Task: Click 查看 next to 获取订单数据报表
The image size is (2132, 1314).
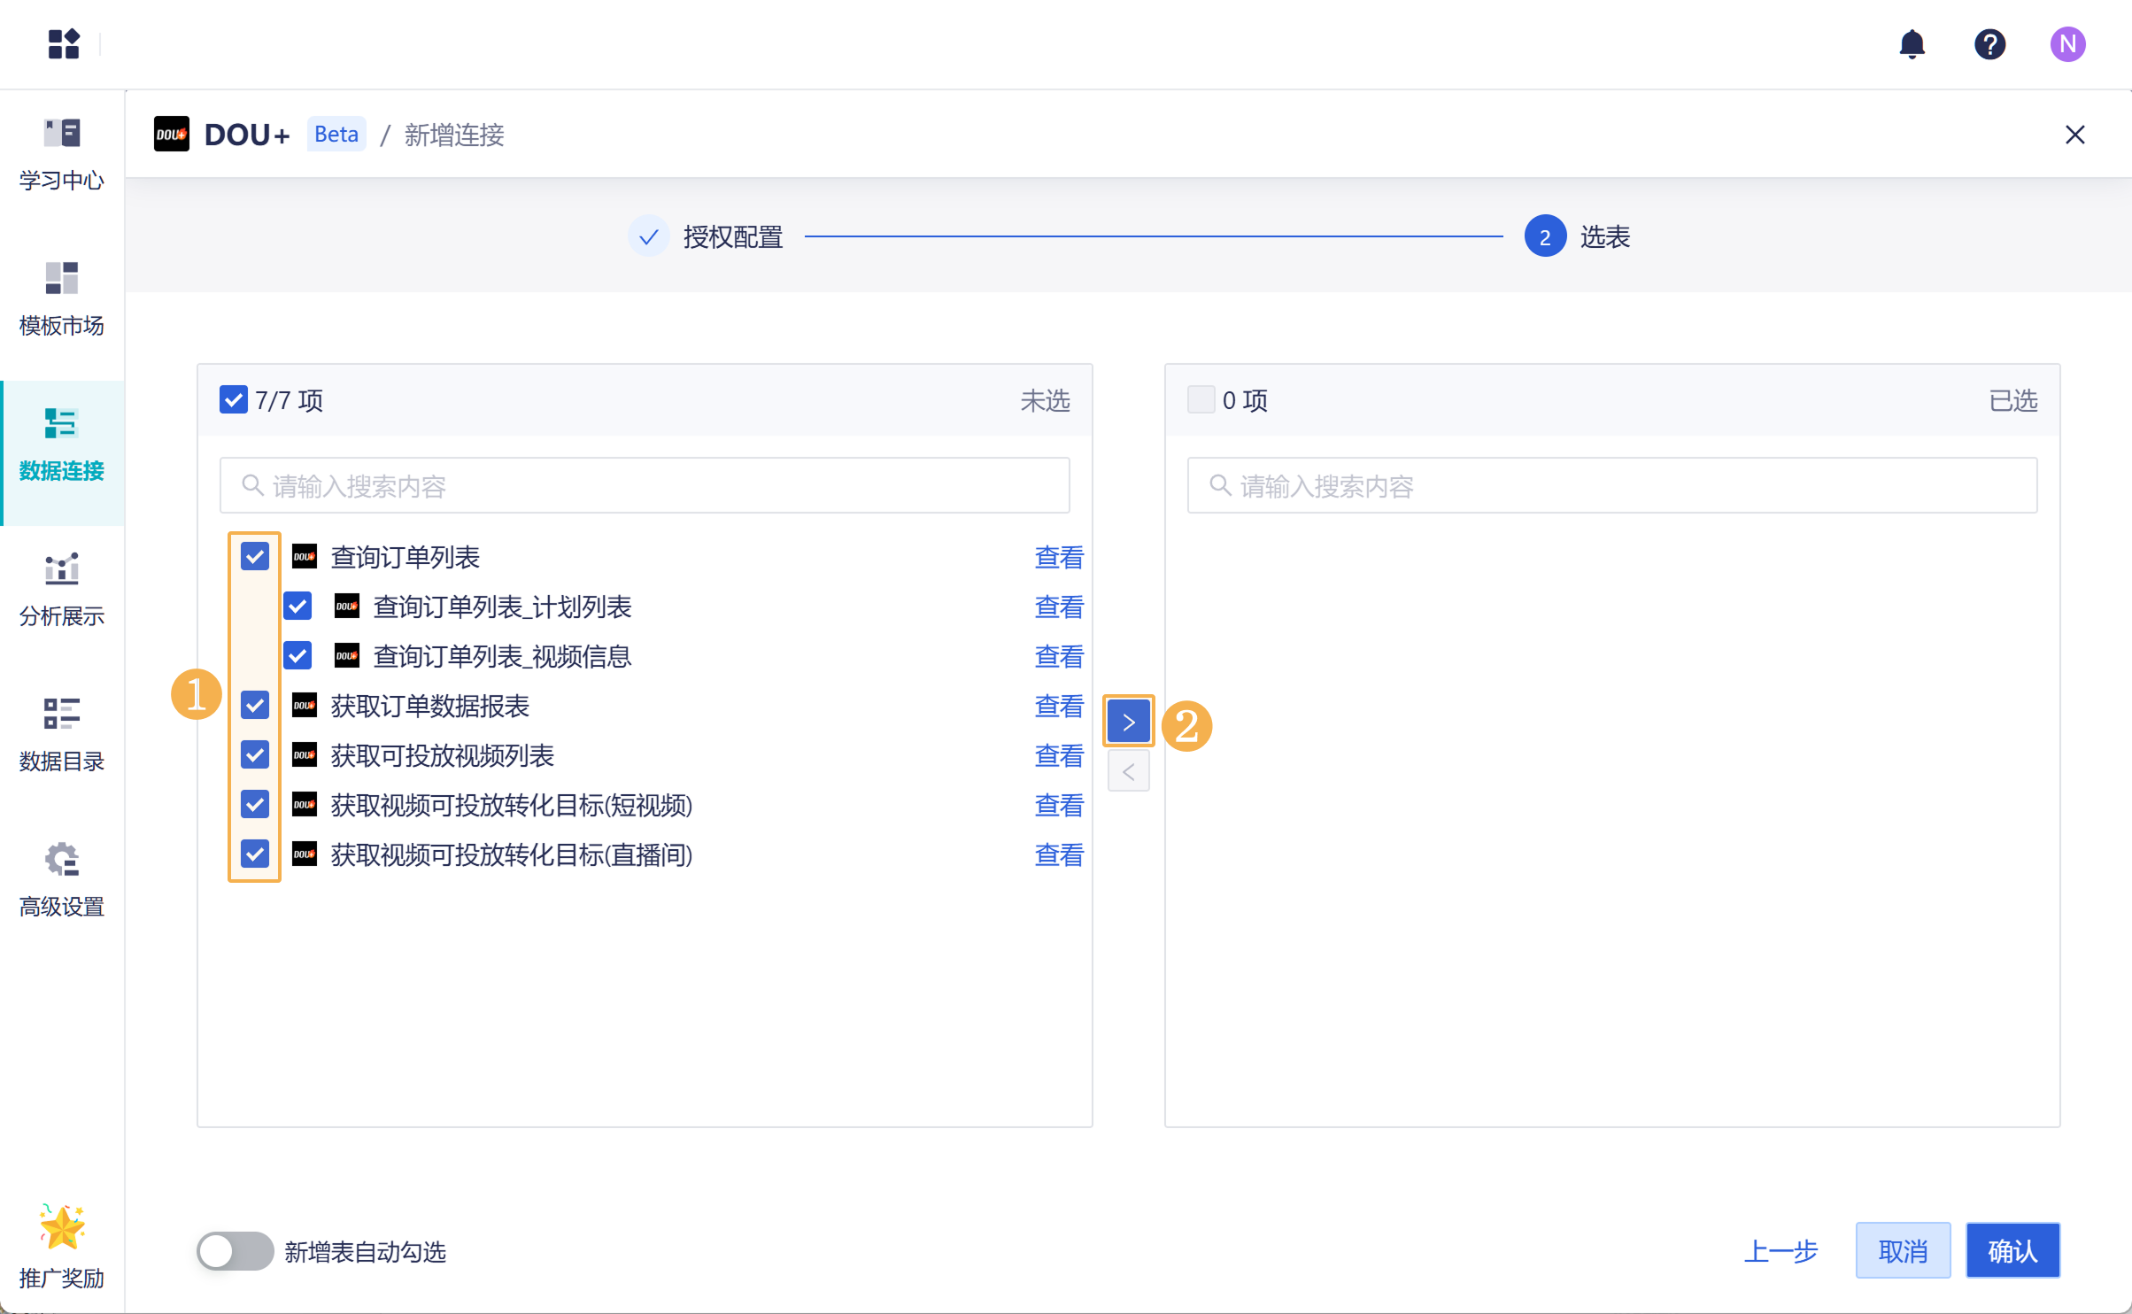Action: pyautogui.click(x=1059, y=707)
